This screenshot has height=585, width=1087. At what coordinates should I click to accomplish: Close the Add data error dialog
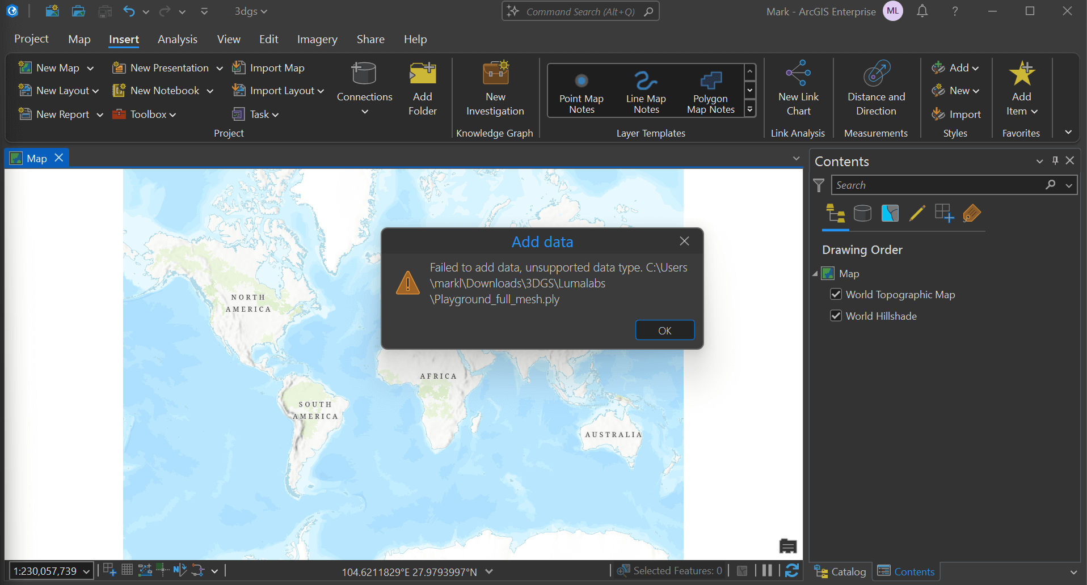[685, 241]
